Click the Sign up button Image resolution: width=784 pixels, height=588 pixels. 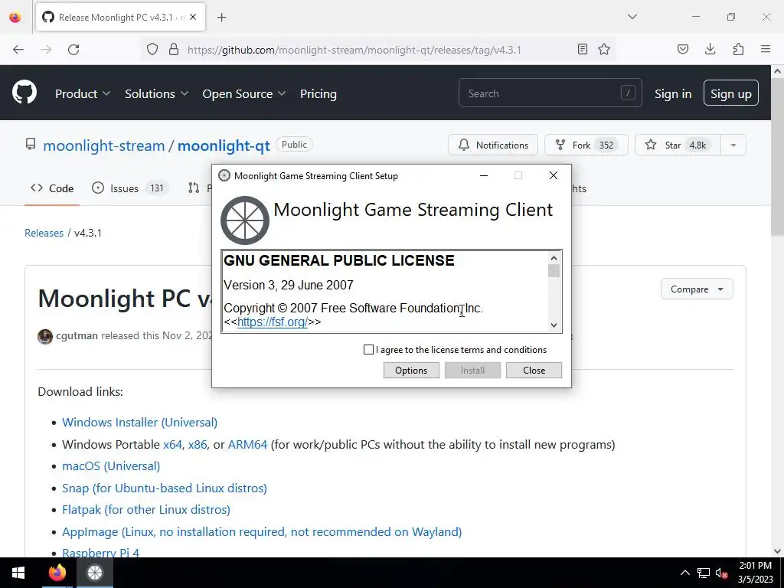(x=730, y=93)
